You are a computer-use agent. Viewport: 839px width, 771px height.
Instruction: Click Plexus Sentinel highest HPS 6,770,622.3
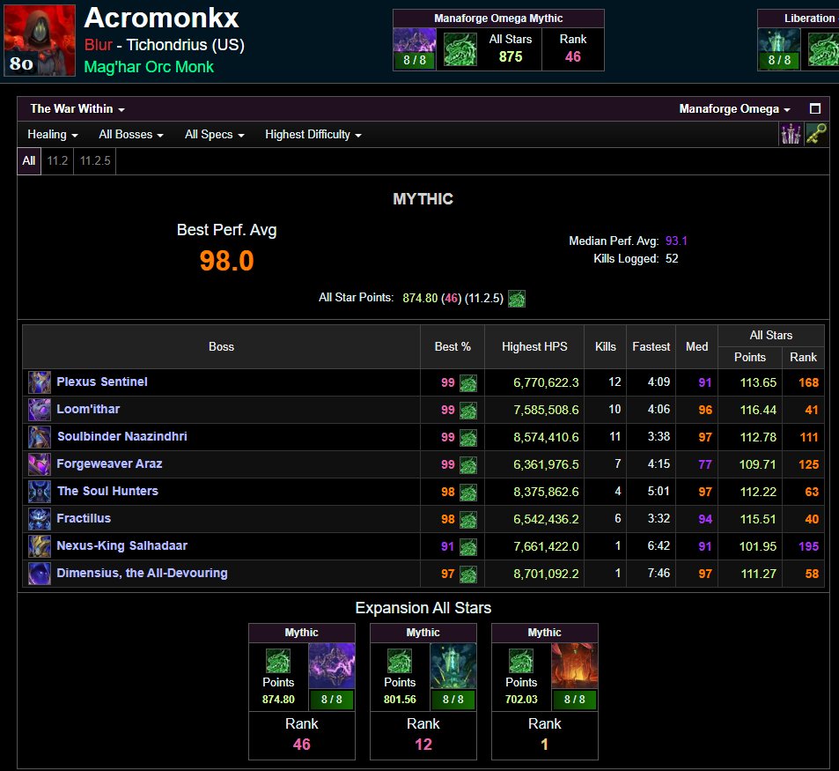546,382
